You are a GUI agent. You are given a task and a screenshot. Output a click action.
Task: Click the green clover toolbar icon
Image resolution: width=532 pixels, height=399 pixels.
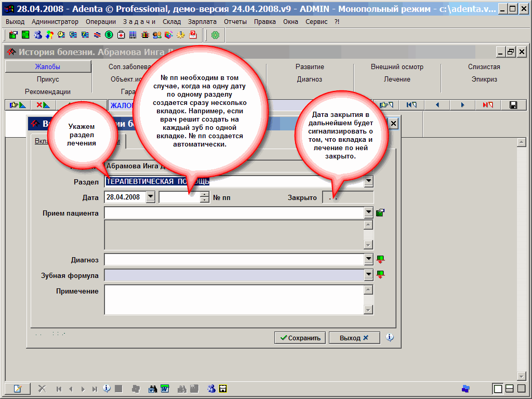215,35
